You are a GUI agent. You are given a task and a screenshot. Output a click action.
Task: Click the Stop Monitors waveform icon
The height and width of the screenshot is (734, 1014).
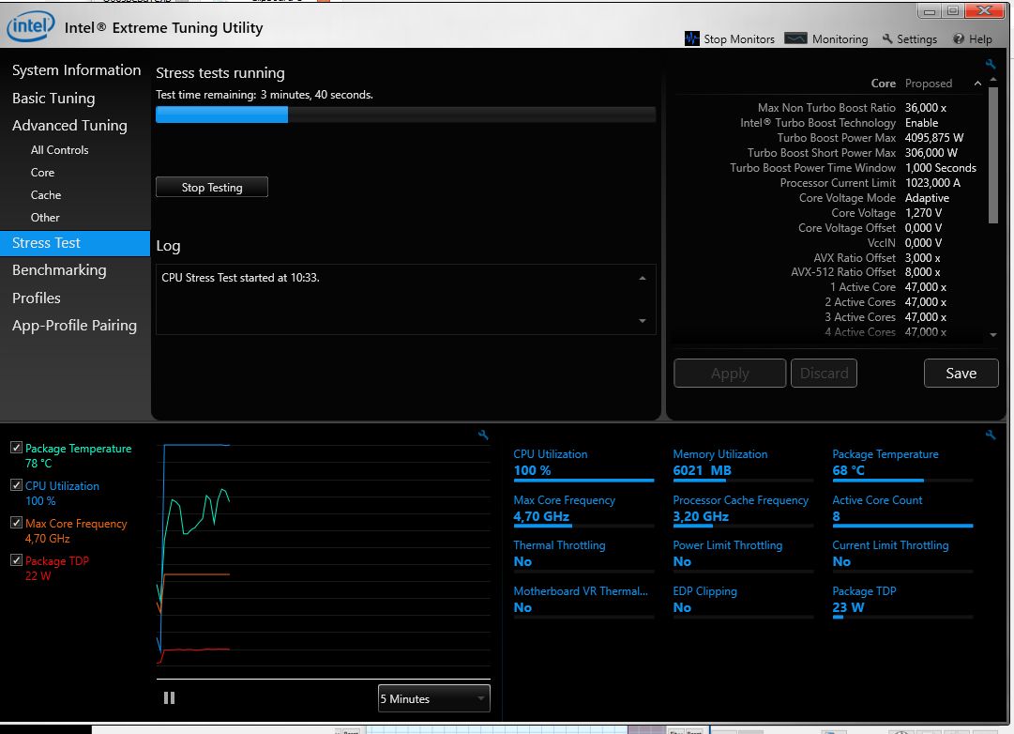point(691,38)
